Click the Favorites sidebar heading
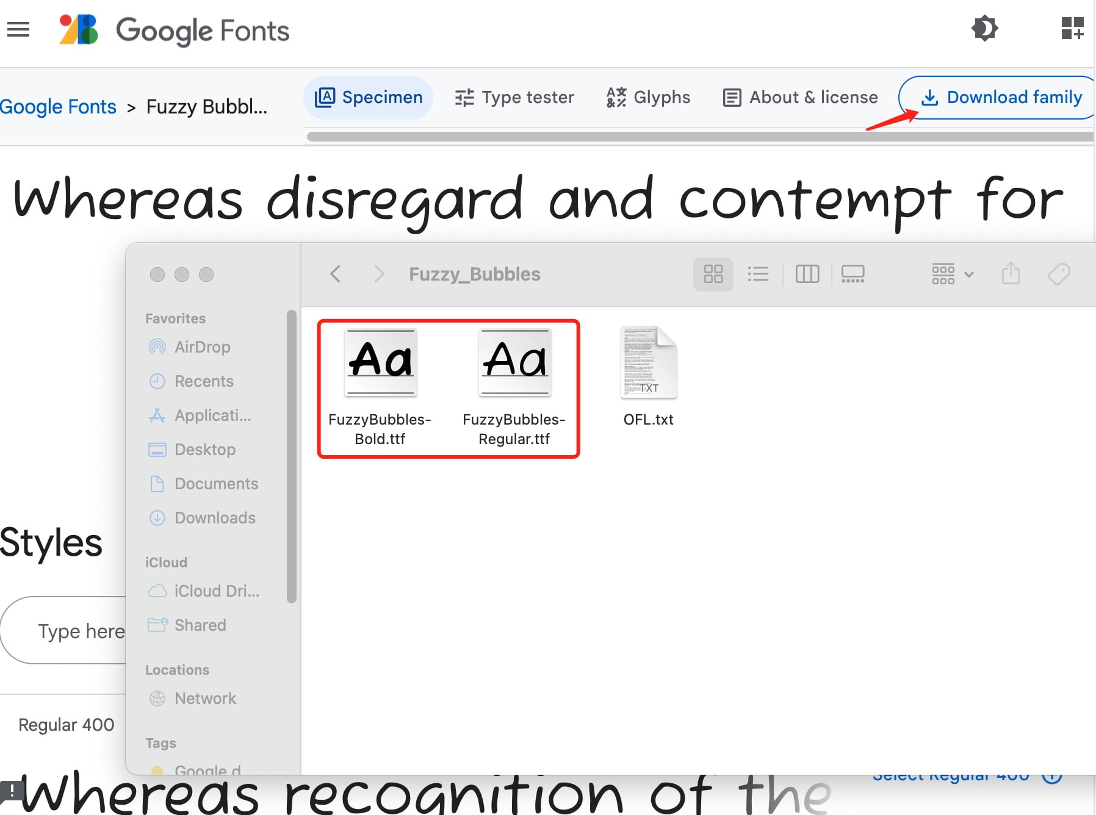 tap(175, 318)
